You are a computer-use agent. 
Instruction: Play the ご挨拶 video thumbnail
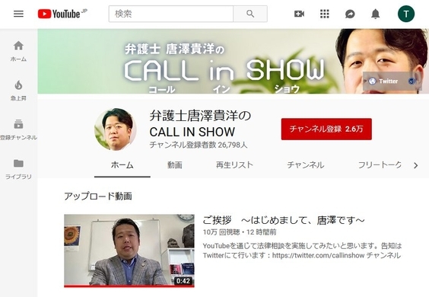pos(129,251)
